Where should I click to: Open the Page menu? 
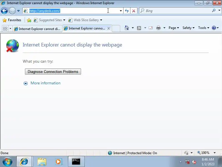[174, 28]
